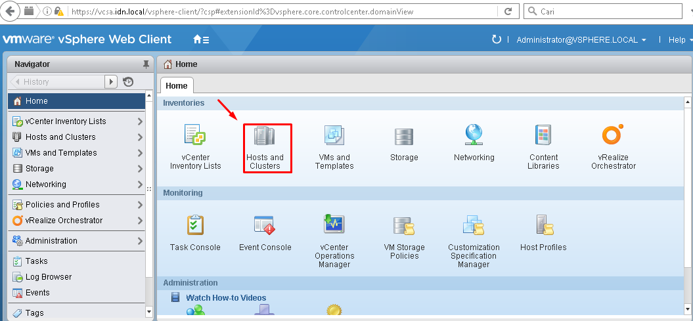Reload the page with browser reload button

tap(508, 11)
